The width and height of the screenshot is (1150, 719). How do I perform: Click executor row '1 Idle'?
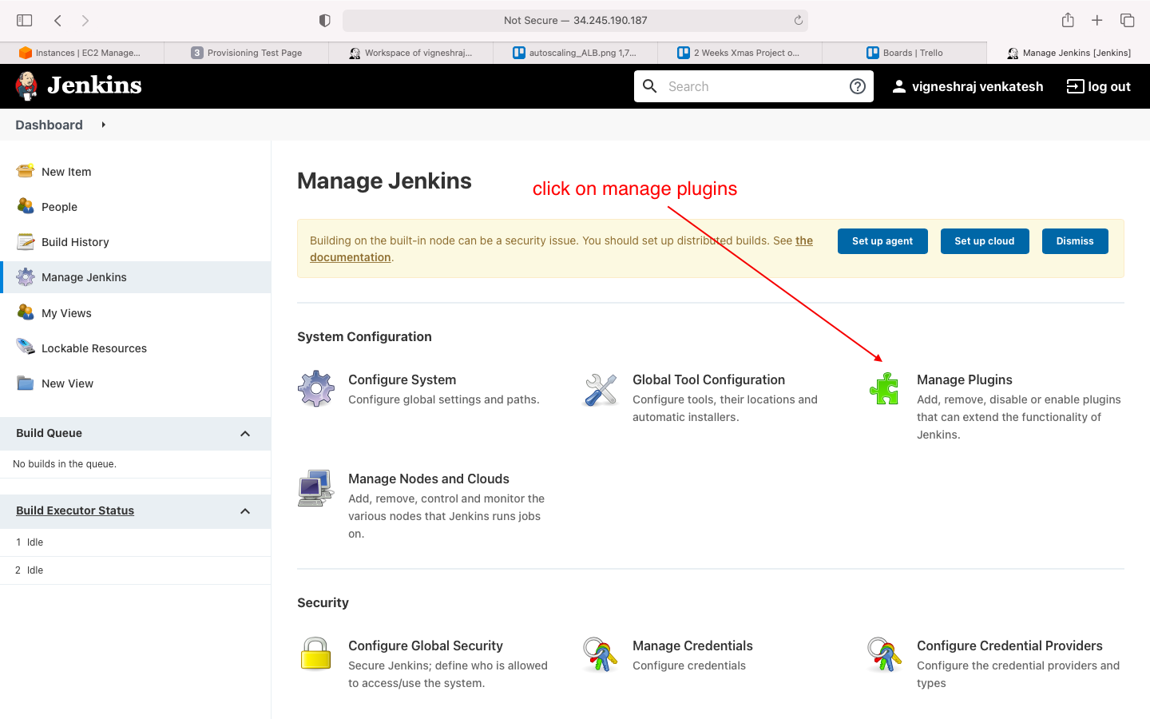136,542
